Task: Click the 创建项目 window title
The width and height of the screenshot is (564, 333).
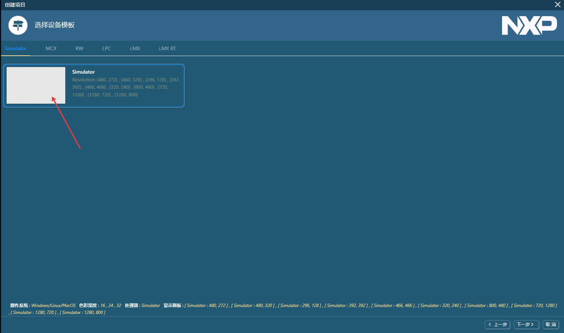Action: pyautogui.click(x=15, y=5)
